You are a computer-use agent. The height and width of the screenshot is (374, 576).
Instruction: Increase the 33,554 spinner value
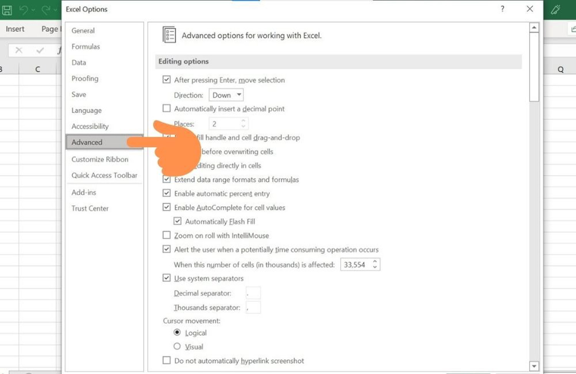375,262
